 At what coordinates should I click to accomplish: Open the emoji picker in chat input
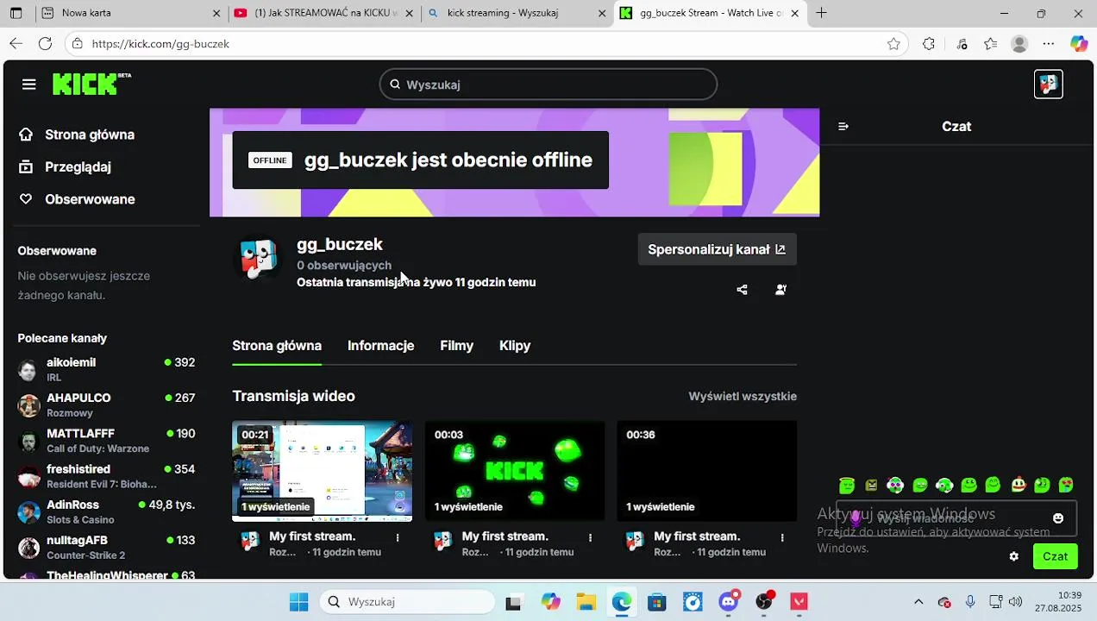1058,518
